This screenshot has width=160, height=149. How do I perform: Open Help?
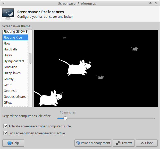(x=13, y=143)
